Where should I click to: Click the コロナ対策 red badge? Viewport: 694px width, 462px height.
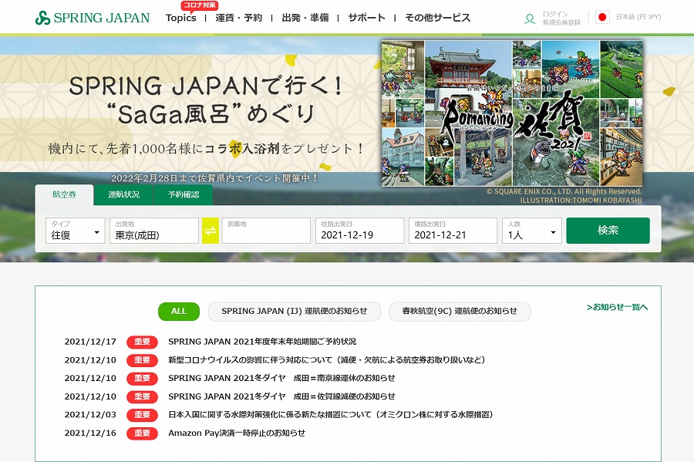[200, 5]
